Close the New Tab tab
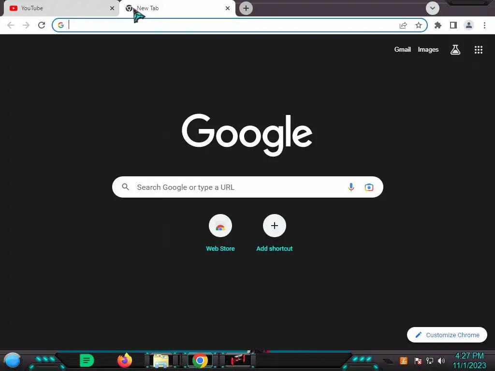The width and height of the screenshot is (495, 371). [228, 8]
